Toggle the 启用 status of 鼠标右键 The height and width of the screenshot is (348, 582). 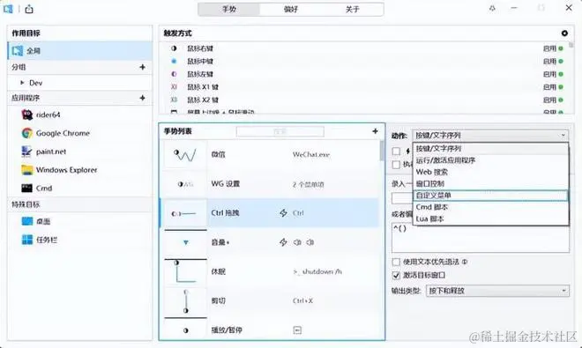coord(553,48)
